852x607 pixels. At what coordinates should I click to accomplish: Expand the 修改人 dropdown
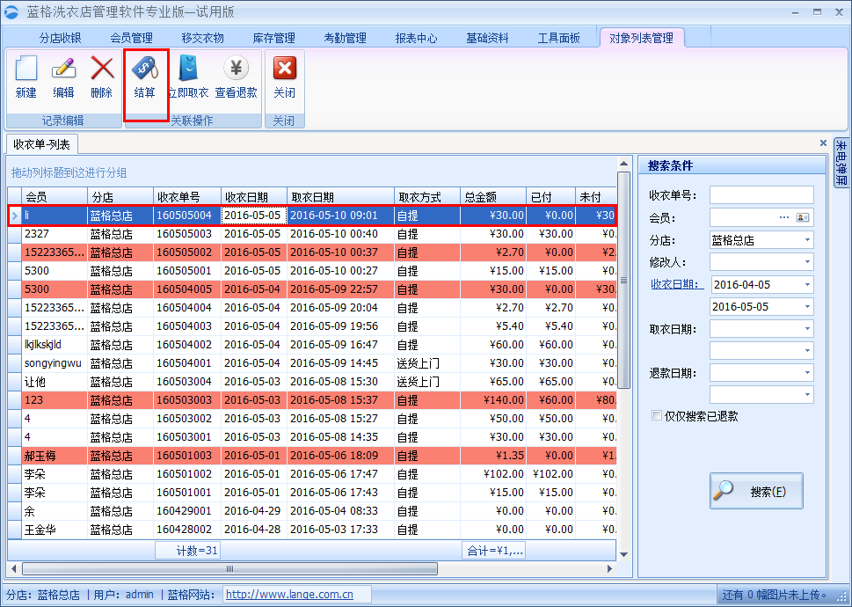807,262
